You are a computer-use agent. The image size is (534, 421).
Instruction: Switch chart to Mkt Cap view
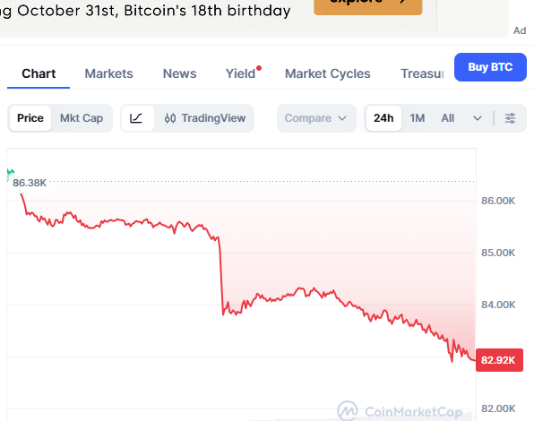(82, 118)
